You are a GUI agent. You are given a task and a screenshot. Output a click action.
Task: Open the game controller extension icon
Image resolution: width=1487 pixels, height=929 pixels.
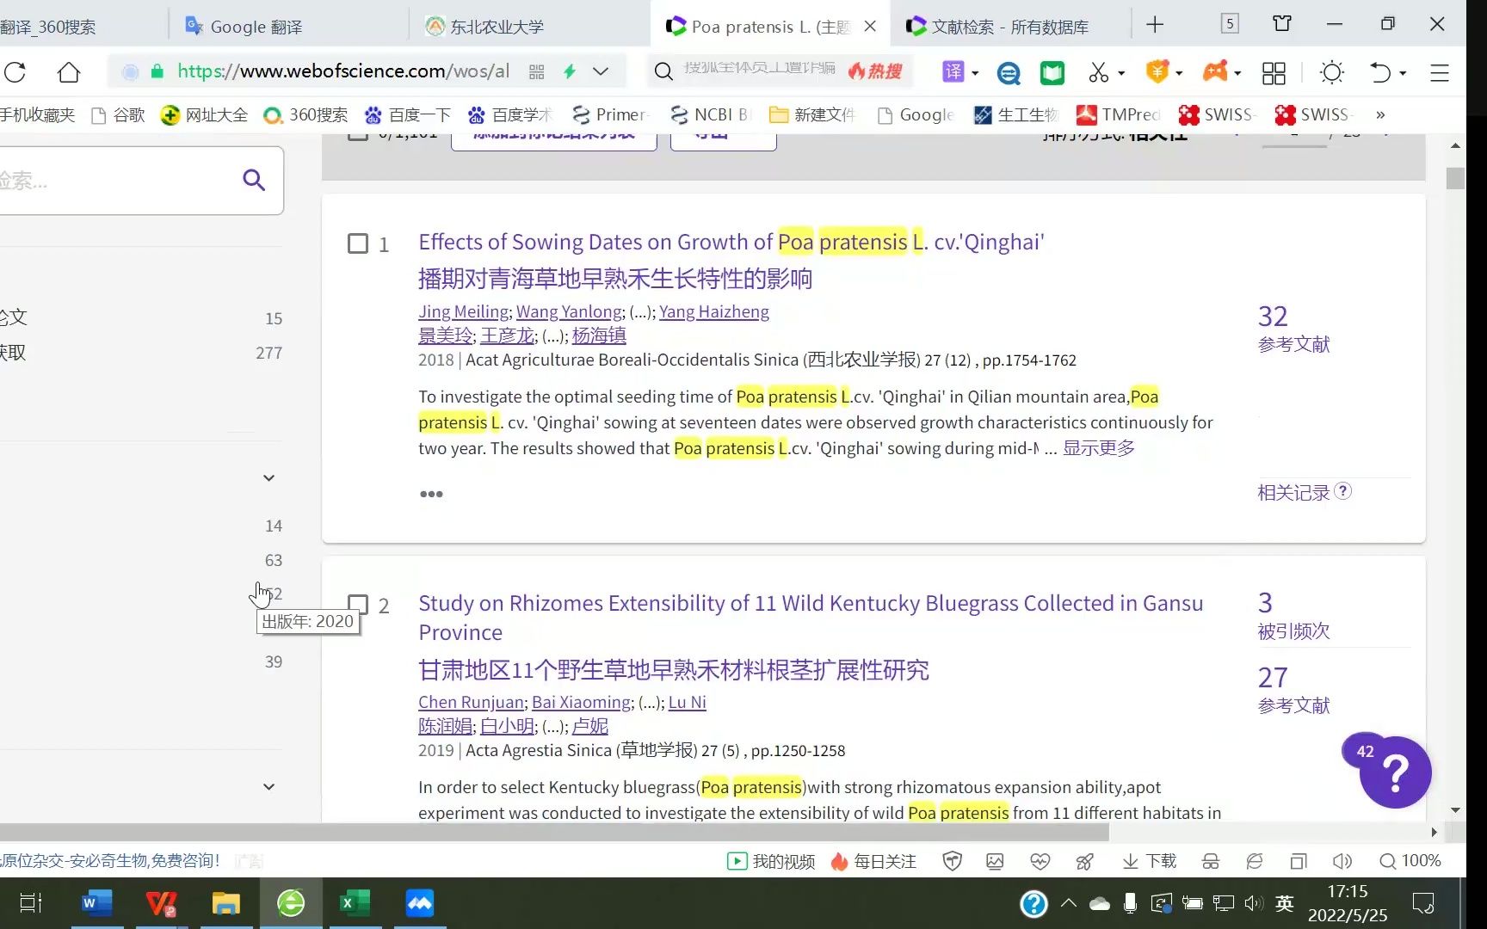coord(1215,72)
